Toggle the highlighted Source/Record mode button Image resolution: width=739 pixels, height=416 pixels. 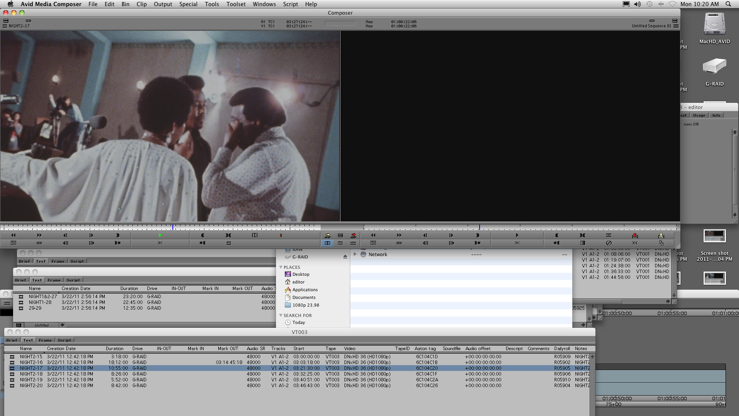point(327,243)
